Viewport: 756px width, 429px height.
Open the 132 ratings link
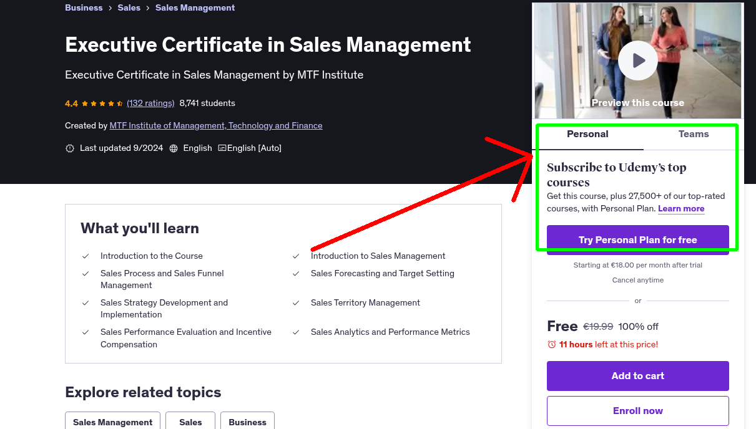pos(150,103)
